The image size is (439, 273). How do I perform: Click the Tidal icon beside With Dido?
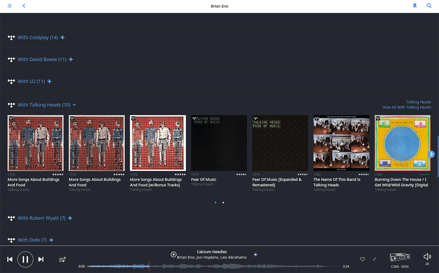pos(11,240)
